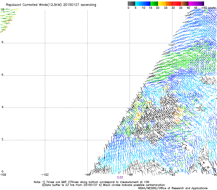Click the -96 longitude axis label
This screenshot has height=190, width=217.
pyautogui.click(x=130, y=175)
